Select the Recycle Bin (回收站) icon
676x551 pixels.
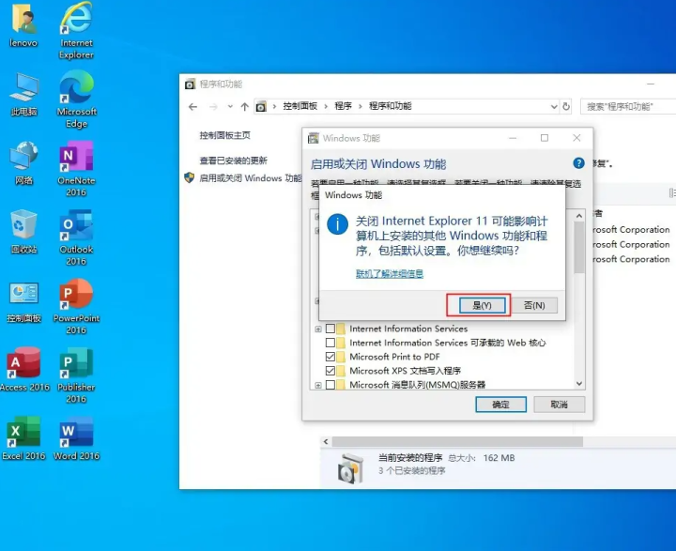pyautogui.click(x=23, y=227)
